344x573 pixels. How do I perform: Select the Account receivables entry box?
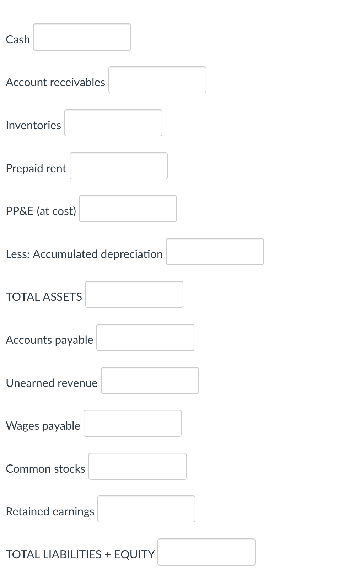(x=157, y=80)
